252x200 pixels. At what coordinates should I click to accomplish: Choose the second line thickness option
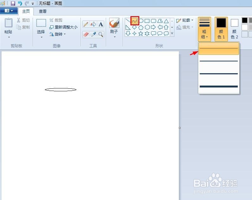[x=219, y=61]
